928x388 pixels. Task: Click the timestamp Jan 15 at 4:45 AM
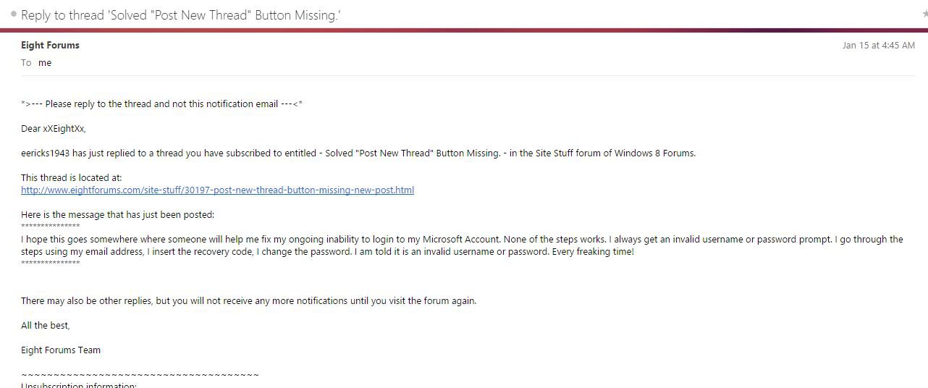(879, 45)
